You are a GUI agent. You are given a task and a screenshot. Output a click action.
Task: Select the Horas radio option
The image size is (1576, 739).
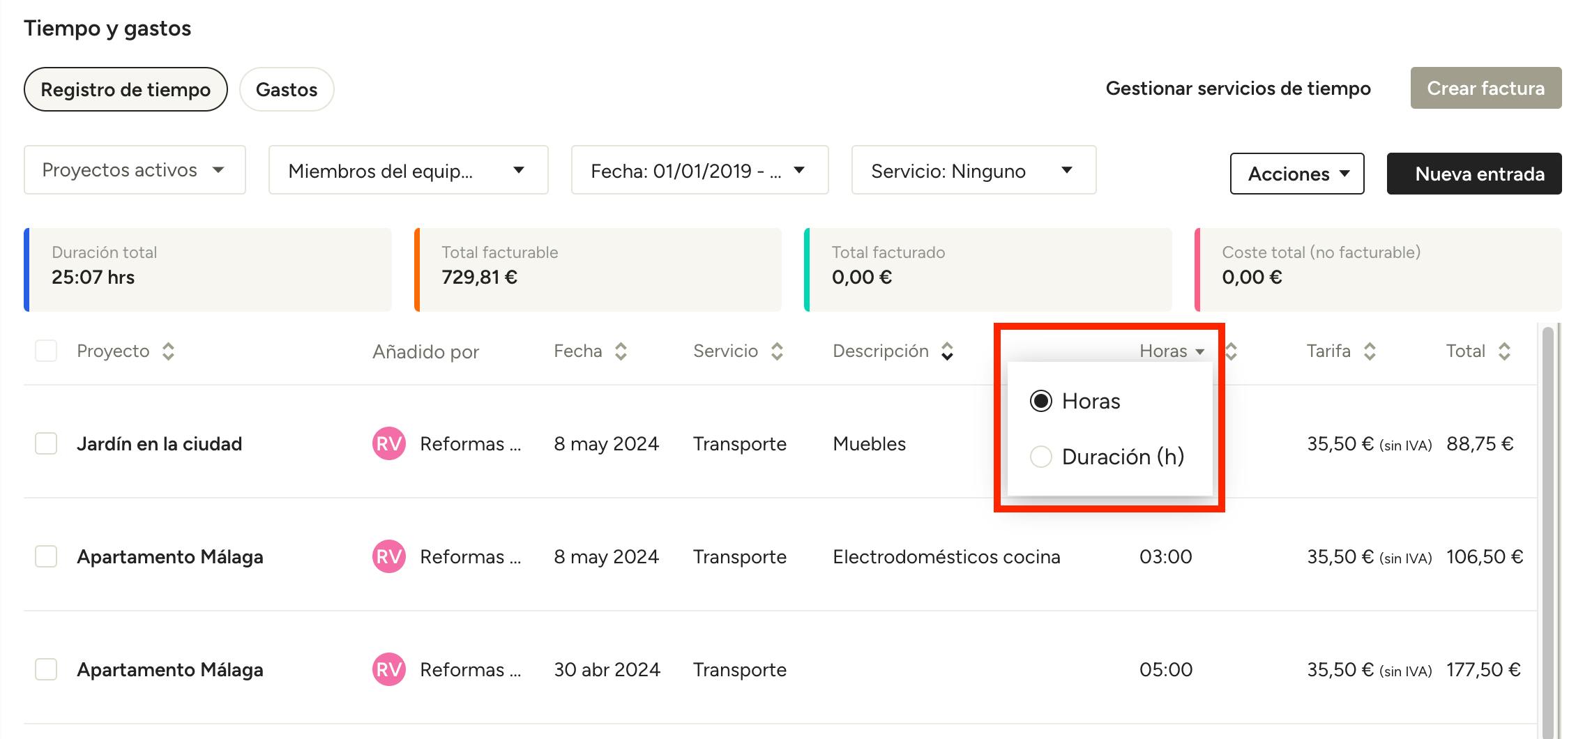[1041, 401]
